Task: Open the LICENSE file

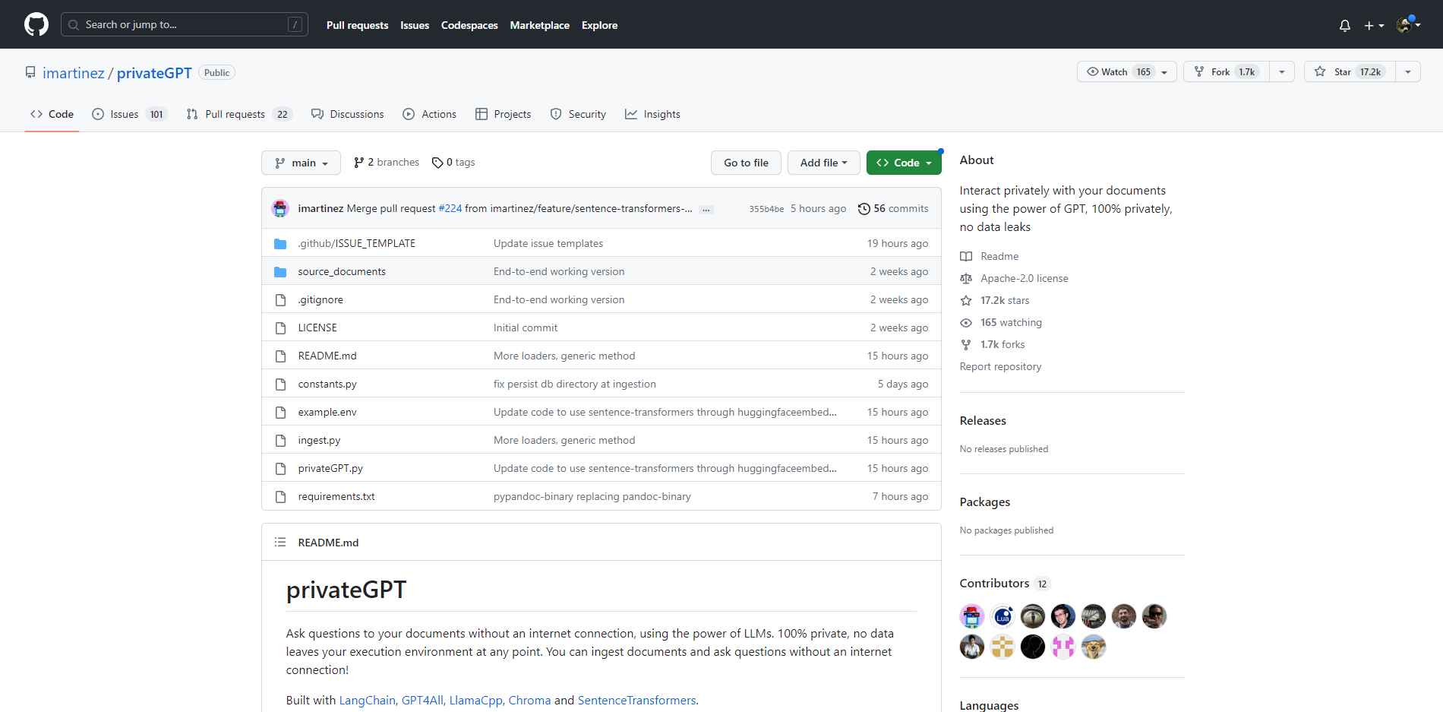Action: tap(317, 328)
